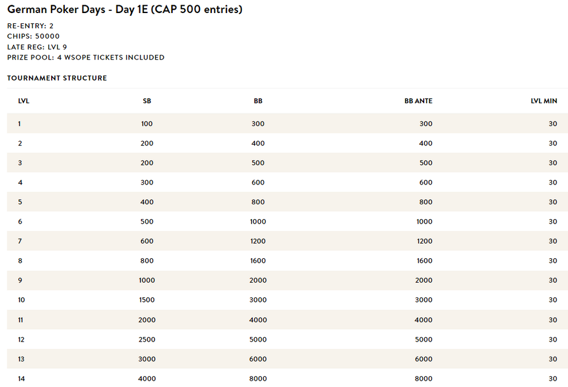568x387 pixels.
Task: Select big blind 1000 in level 6
Action: (258, 221)
